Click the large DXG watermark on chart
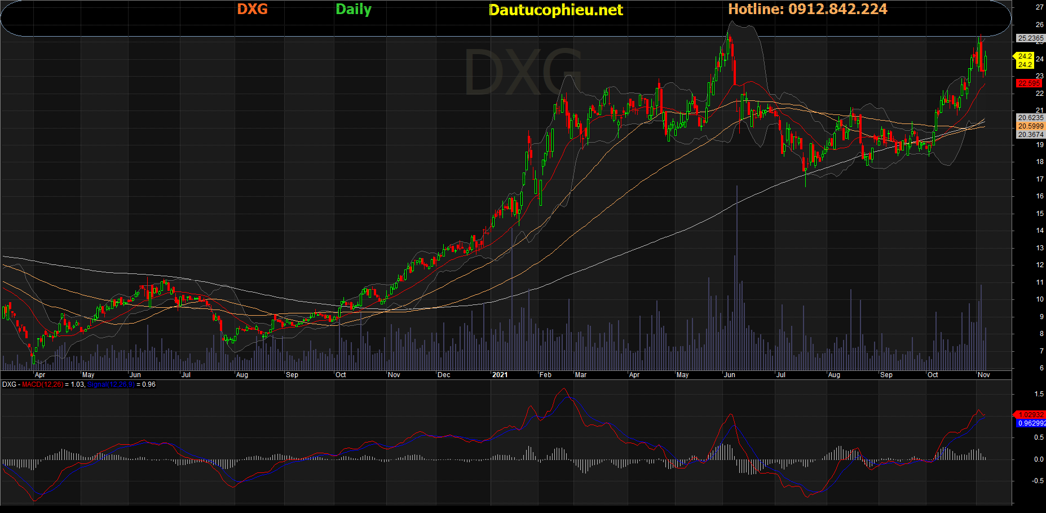Viewport: 1046px width, 513px height. (x=523, y=73)
